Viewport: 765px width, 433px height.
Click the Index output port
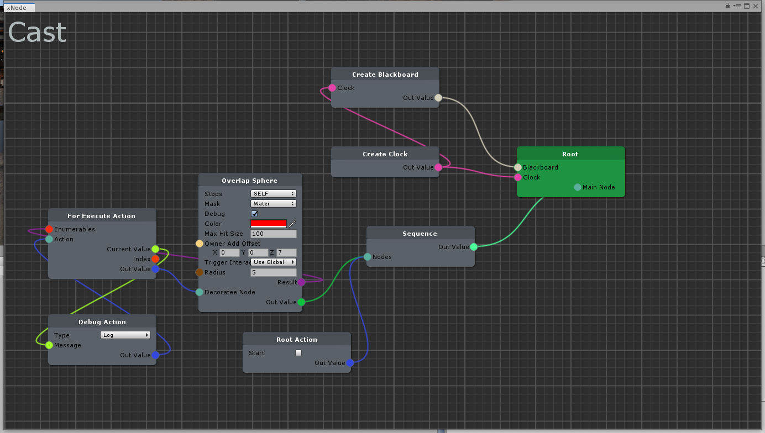(155, 259)
